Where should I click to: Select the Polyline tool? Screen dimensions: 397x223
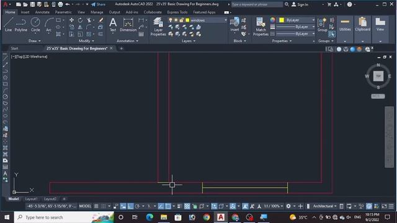(x=20, y=25)
